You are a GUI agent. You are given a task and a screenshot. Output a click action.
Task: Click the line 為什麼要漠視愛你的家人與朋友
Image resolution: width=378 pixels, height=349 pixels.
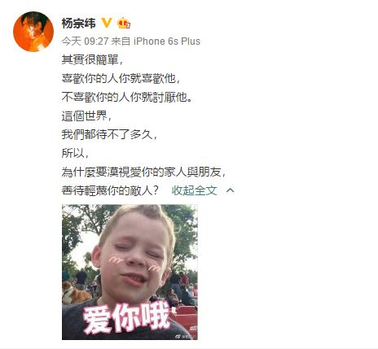(x=143, y=172)
